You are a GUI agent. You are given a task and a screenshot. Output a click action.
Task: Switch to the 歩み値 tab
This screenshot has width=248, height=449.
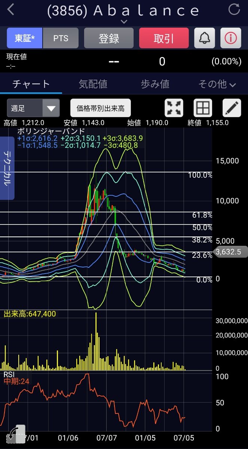[155, 84]
